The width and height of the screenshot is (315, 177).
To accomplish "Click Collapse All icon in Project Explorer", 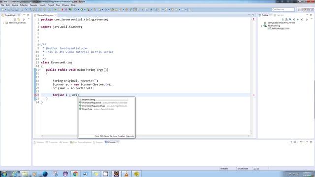I will pos(15,19).
